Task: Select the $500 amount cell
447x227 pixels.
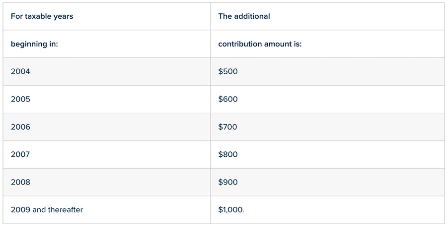Action: coord(327,72)
